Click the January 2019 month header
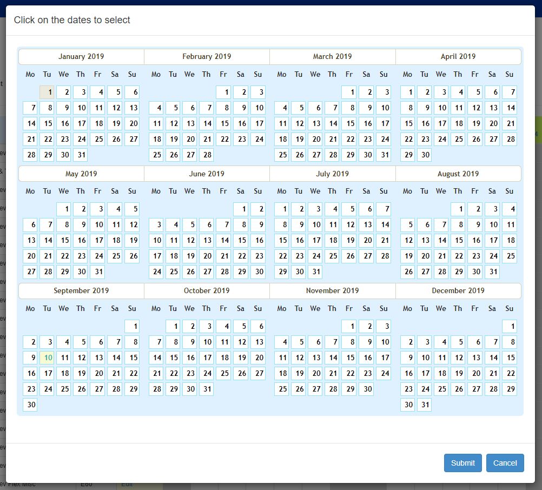The image size is (542, 490). pos(81,57)
